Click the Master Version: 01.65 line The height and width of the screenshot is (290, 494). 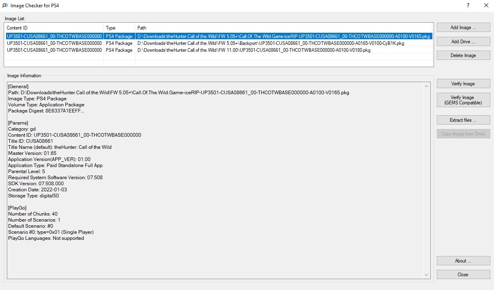click(32, 153)
